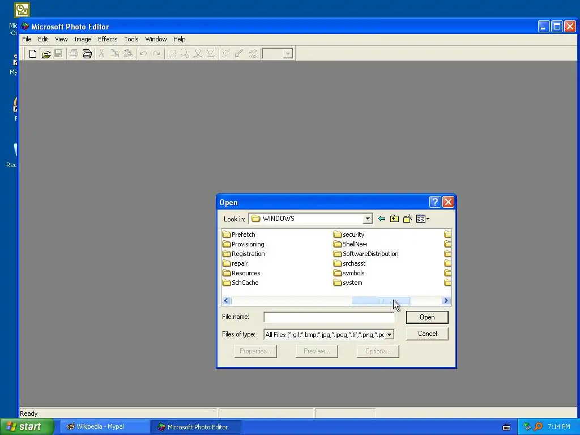Create New Folder icon in Open dialog
580x435 pixels.
pyautogui.click(x=408, y=219)
